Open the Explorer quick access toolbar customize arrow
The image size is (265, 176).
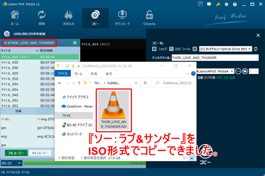(x=79, y=66)
